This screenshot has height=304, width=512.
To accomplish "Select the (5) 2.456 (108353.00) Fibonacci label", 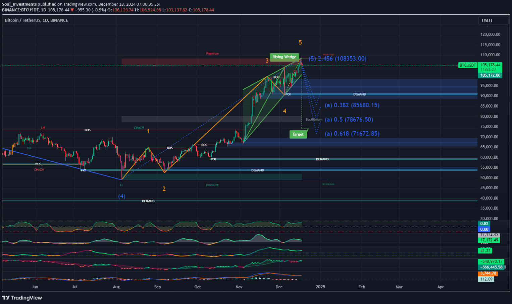I will coord(338,59).
